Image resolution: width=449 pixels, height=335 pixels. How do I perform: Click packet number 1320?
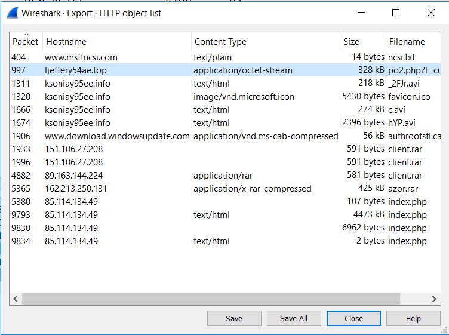click(x=21, y=97)
